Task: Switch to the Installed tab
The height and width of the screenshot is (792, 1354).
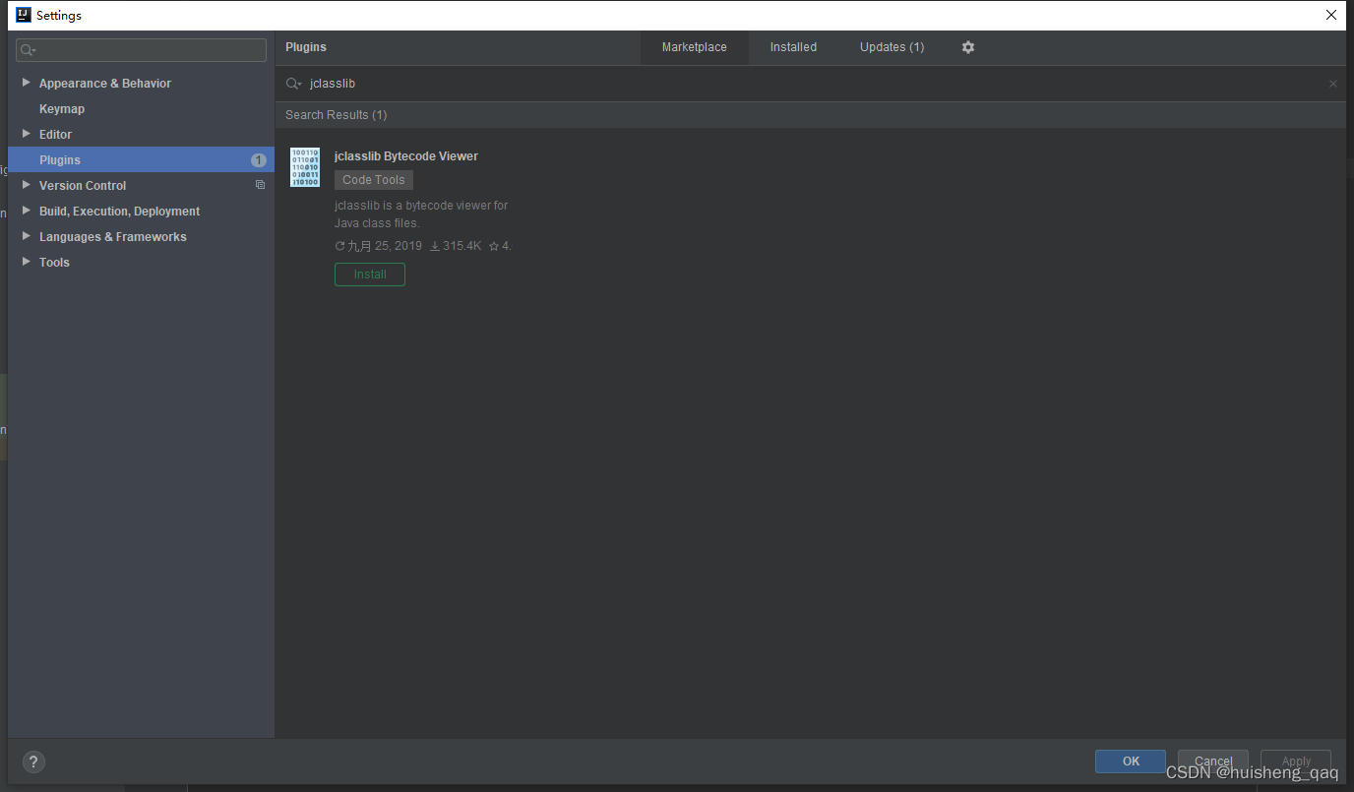Action: (x=793, y=47)
